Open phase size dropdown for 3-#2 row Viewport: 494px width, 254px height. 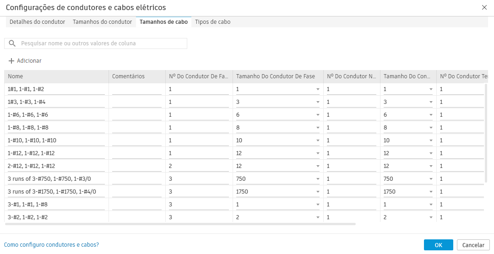[x=318, y=217]
